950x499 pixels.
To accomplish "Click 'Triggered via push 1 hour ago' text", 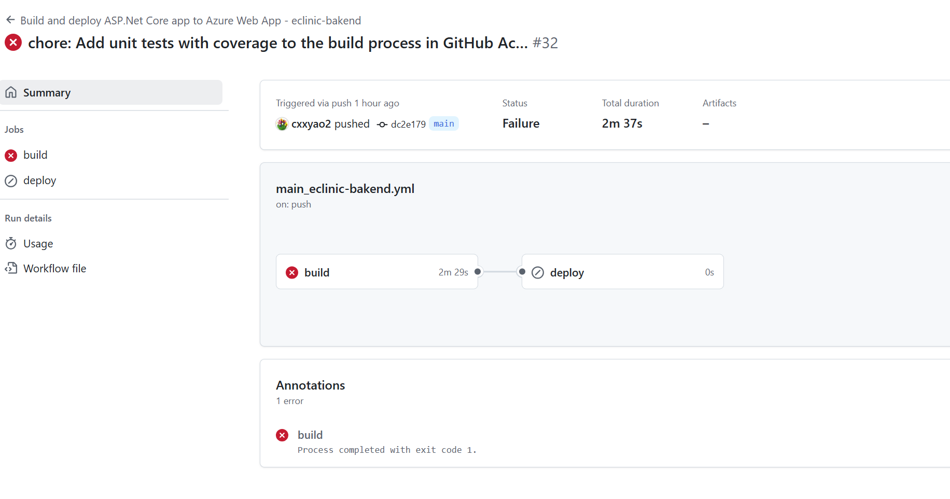I will 338,103.
